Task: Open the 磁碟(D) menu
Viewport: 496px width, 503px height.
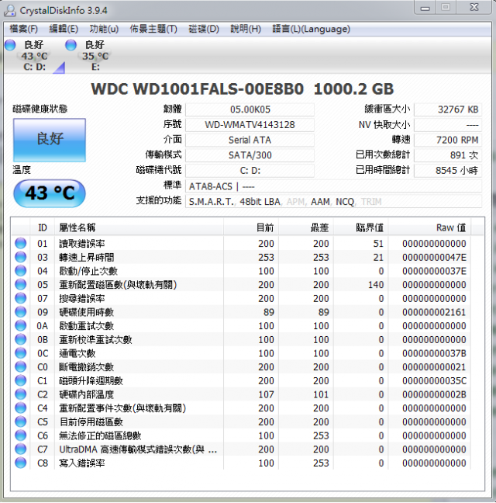Action: [204, 29]
